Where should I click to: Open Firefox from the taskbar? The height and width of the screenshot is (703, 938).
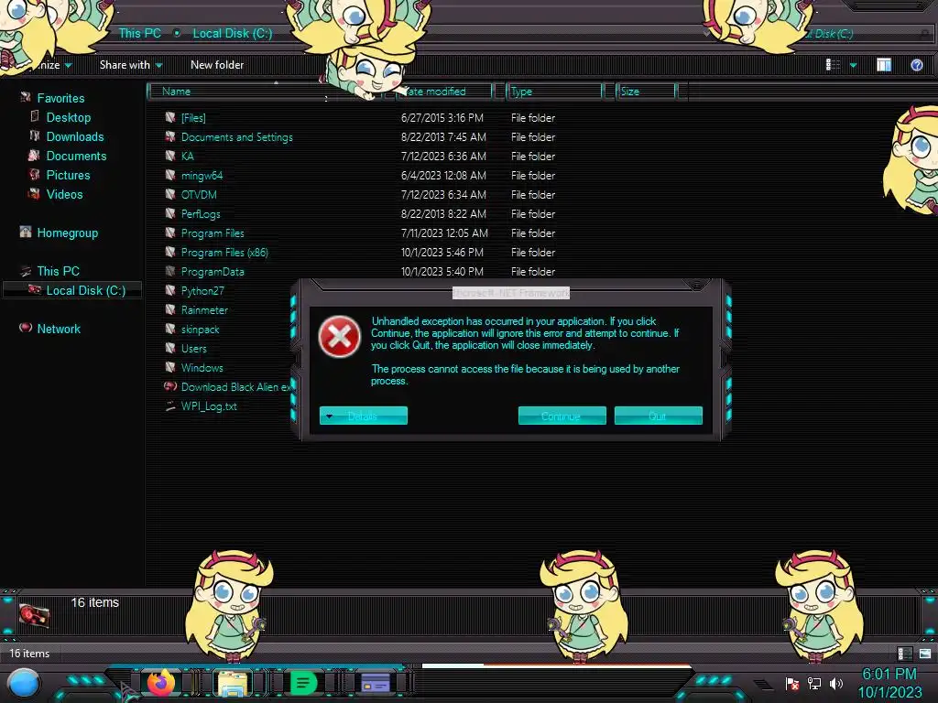161,683
